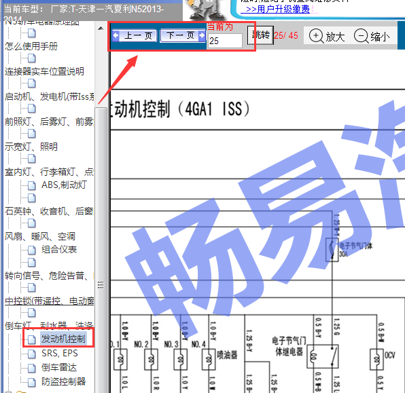
Task: Click 示宽灯、照明 heading in tree
Action: click(31, 147)
